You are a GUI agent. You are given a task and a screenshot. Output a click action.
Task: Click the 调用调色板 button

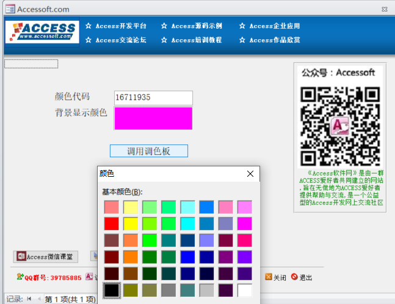coord(149,151)
